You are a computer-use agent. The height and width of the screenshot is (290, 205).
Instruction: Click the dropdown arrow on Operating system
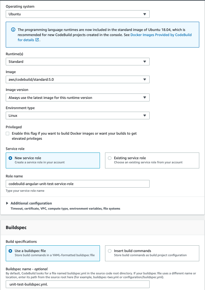tap(145, 14)
